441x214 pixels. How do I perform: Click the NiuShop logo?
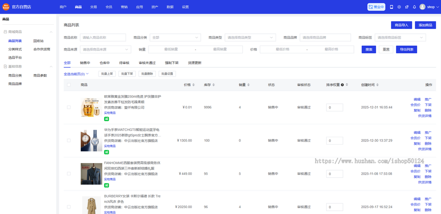5,7
